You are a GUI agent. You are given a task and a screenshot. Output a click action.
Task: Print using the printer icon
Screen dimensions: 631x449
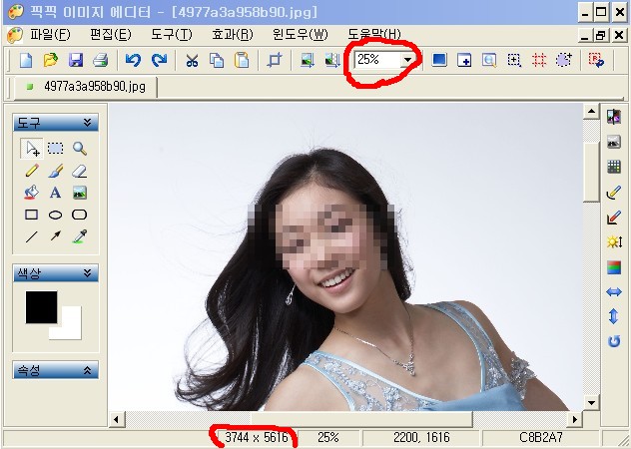click(100, 60)
